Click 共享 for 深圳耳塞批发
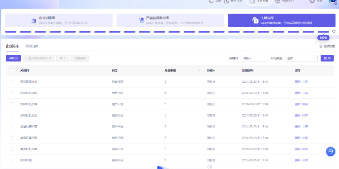The image size is (339, 169). pyautogui.click(x=305, y=82)
